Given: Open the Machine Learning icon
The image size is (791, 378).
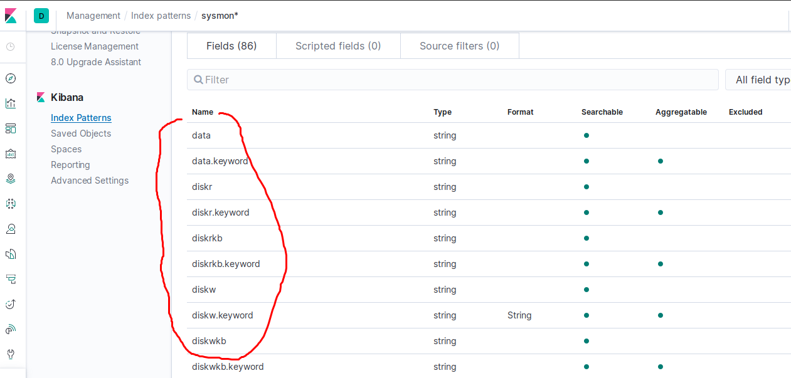Looking at the screenshot, I should pyautogui.click(x=11, y=204).
